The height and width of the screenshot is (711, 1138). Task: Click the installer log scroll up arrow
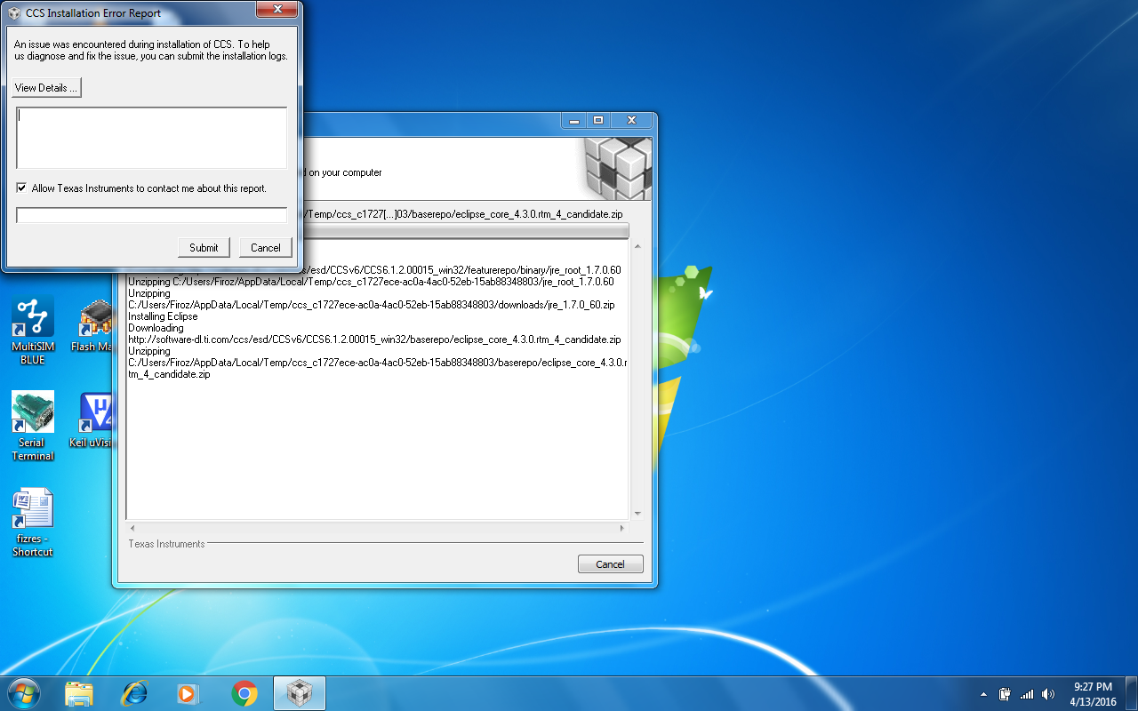click(637, 247)
